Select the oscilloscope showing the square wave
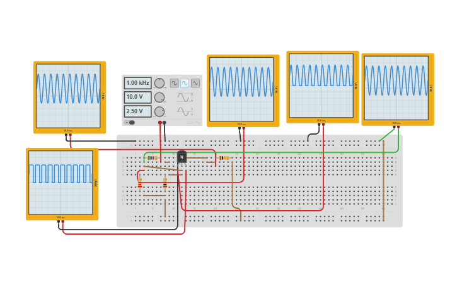457x285 pixels. coord(61,183)
